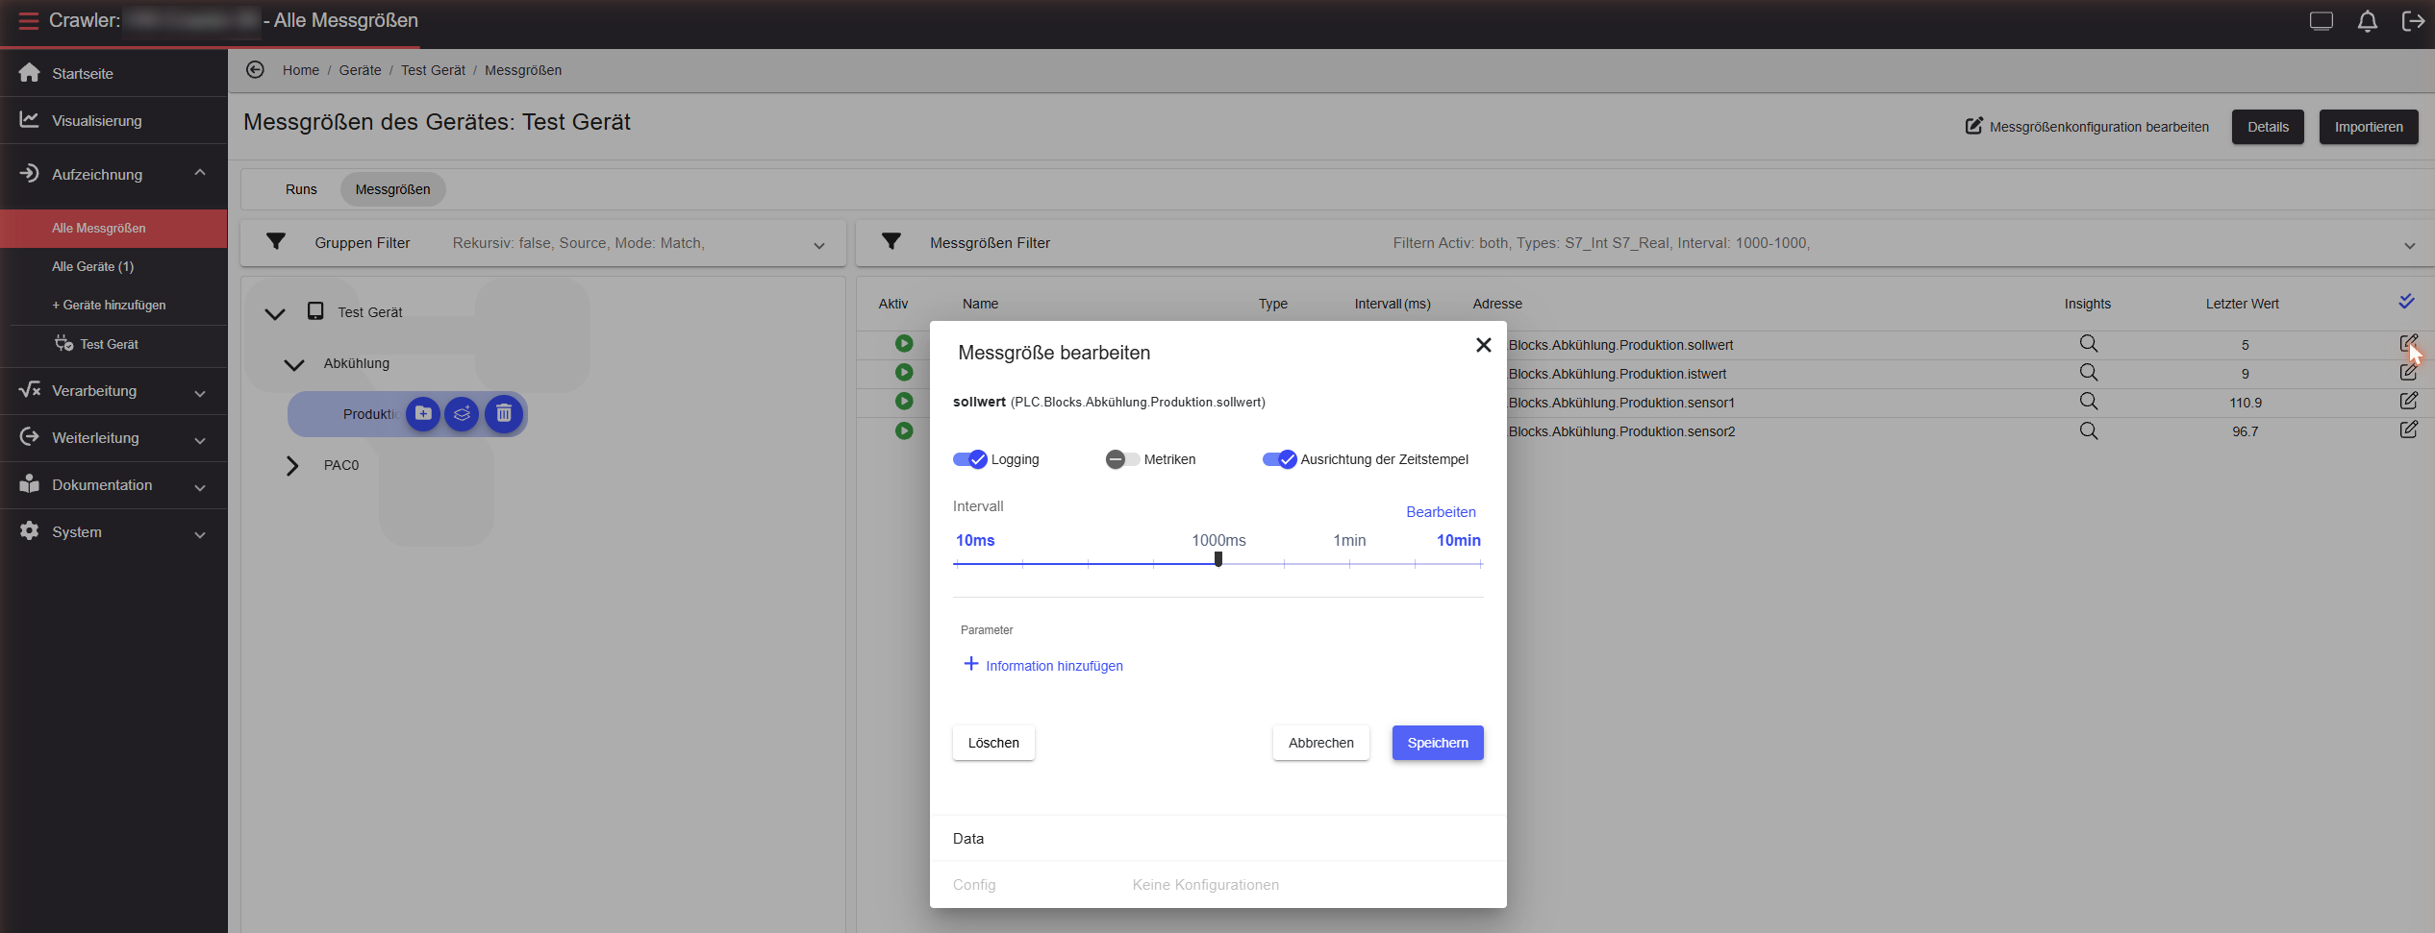This screenshot has height=933, width=2435.
Task: Close the Messgröße bearbeiten dialog
Action: tap(1483, 345)
